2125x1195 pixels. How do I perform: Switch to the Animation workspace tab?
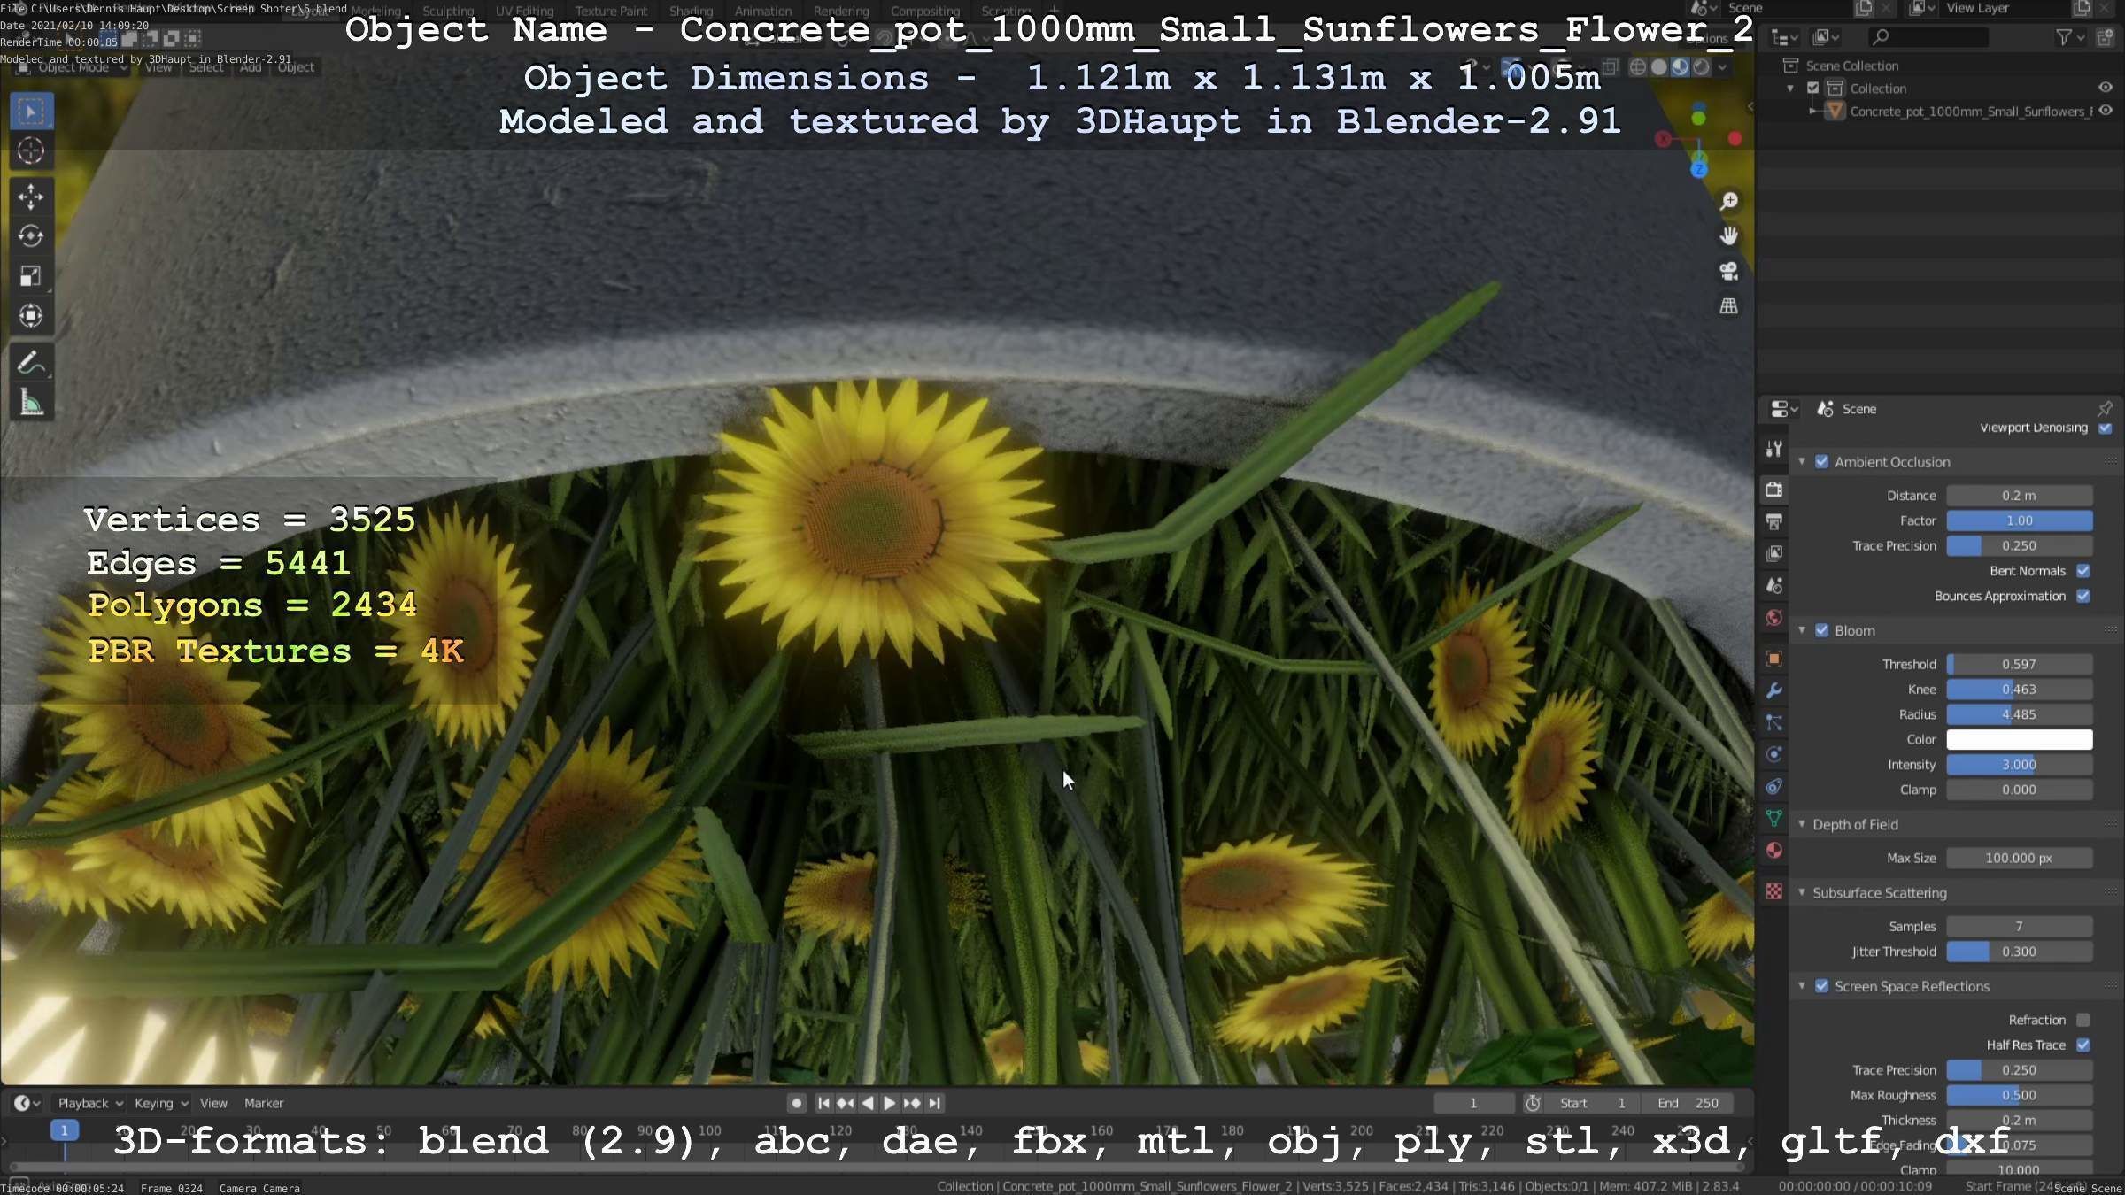pyautogui.click(x=763, y=11)
